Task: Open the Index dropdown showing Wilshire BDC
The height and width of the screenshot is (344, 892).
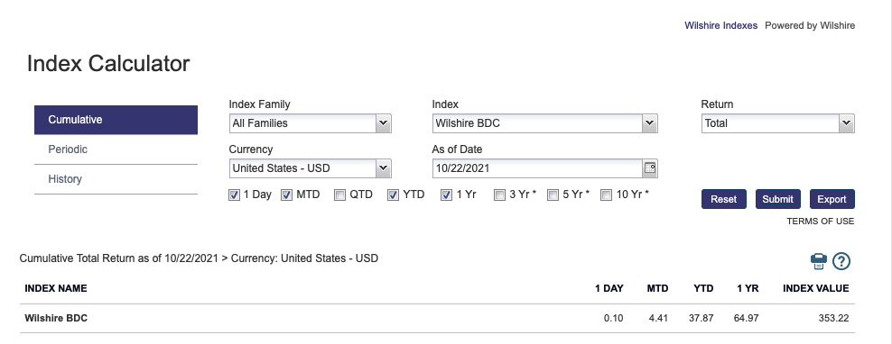Action: coord(545,123)
